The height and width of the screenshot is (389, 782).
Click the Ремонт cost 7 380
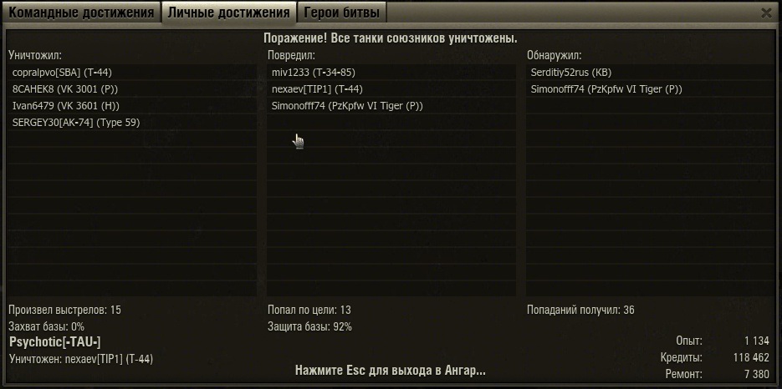point(756,374)
